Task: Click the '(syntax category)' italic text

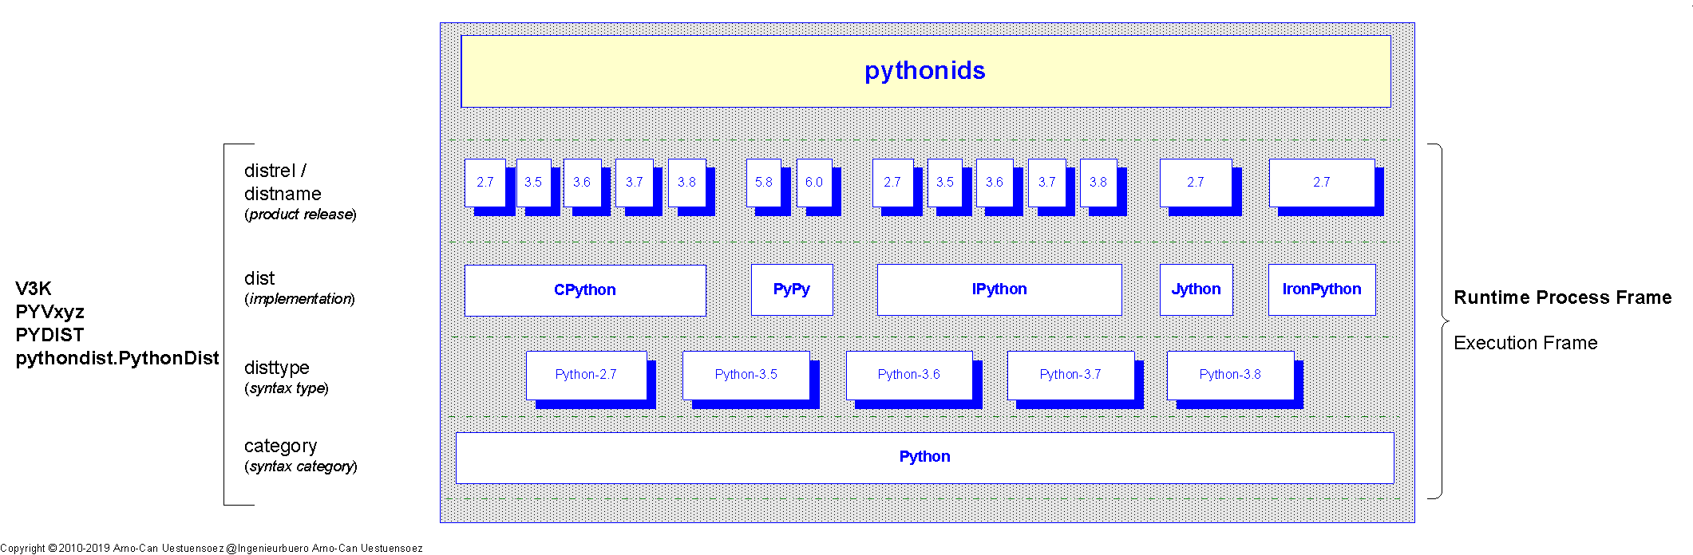Action: click(x=301, y=466)
